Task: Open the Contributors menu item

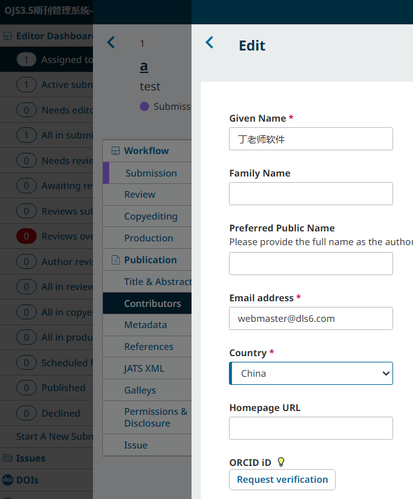Action: 152,304
